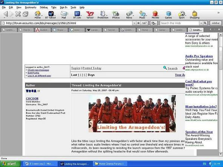Switch to the 'Secret...' tab
223x167 pixels.
pyautogui.click(x=111, y=30)
